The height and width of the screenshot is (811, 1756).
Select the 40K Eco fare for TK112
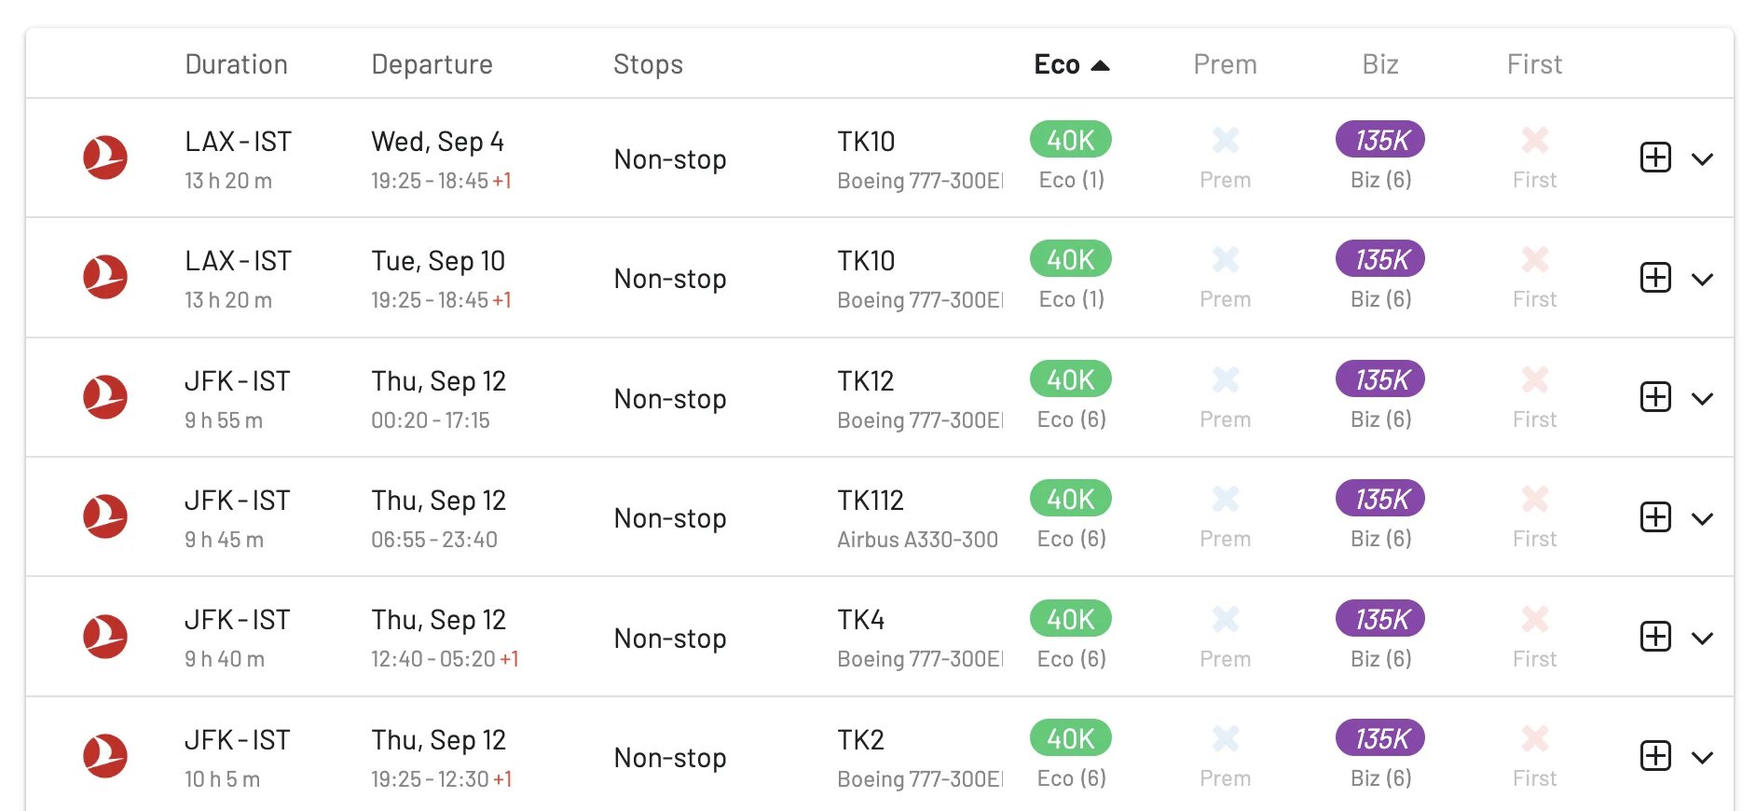(1071, 499)
